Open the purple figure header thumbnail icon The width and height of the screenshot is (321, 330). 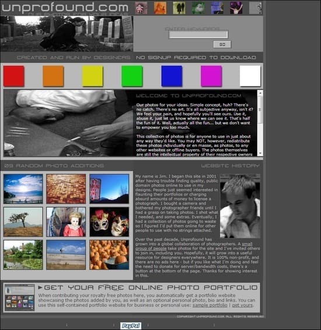pyautogui.click(x=236, y=8)
